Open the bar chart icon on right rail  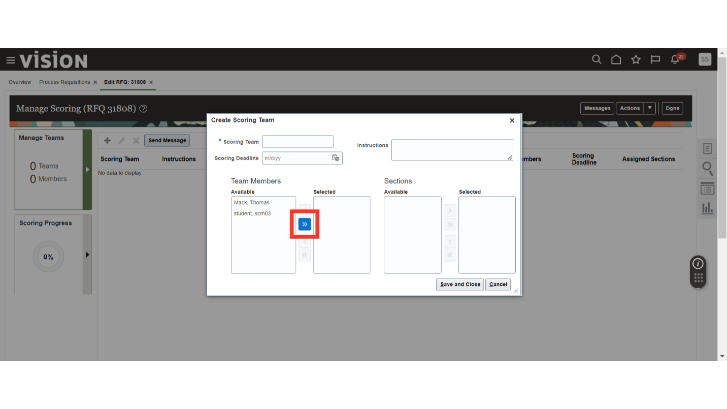(708, 208)
